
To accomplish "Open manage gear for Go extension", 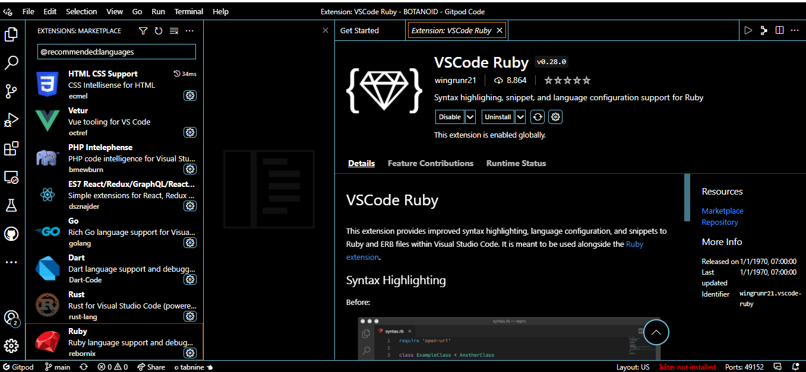I will [190, 243].
